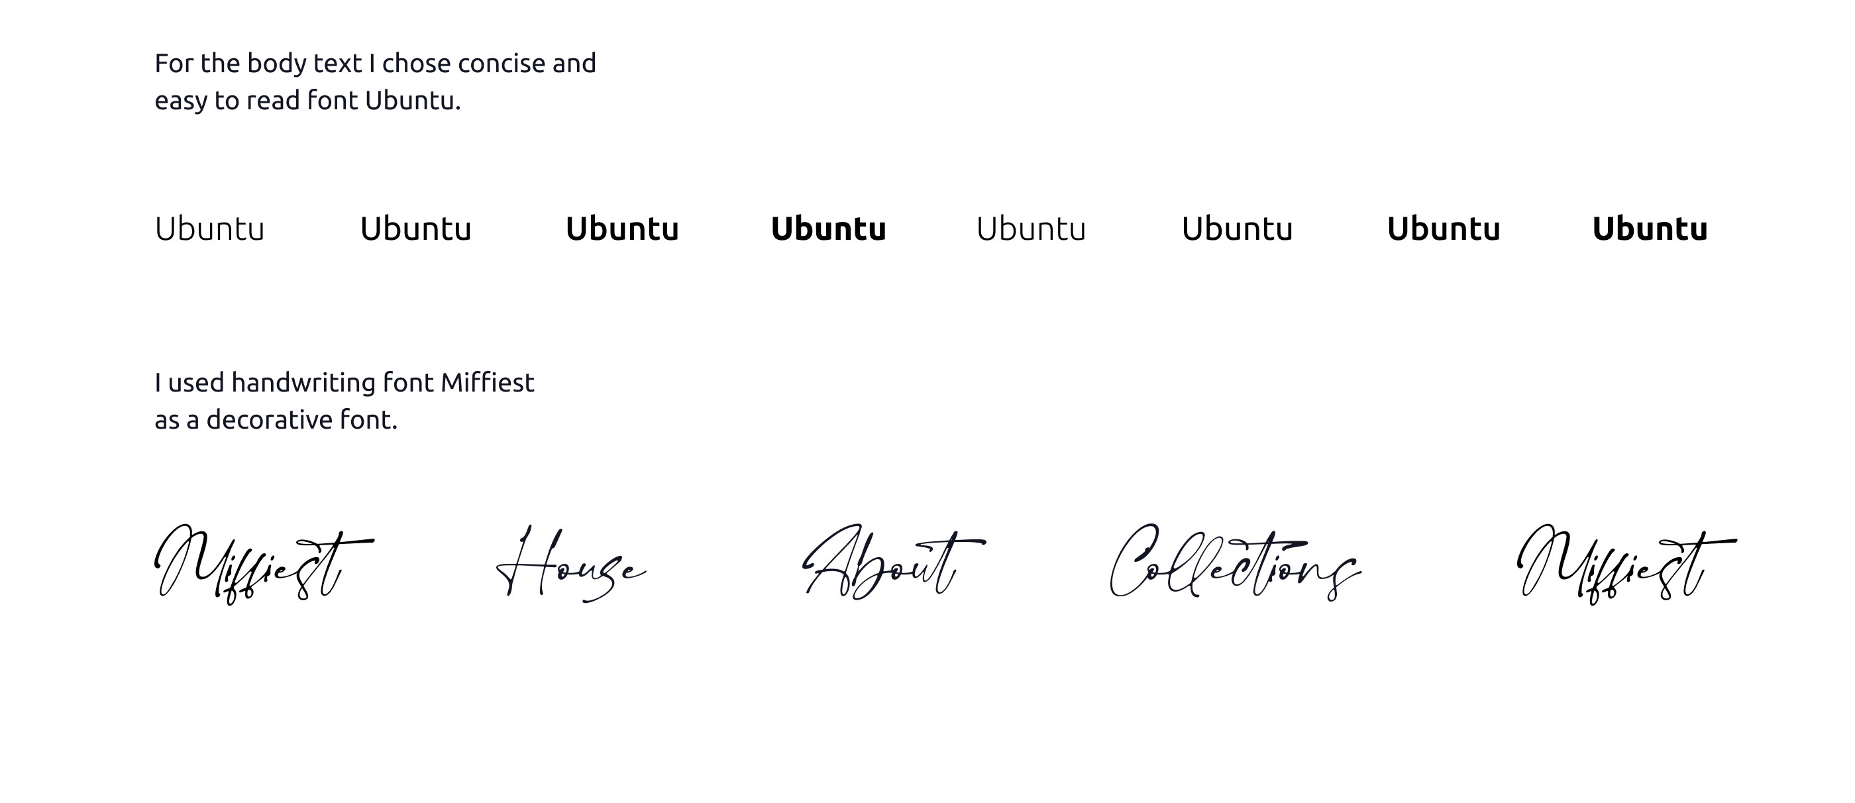Click the word Miffiest in the handwriting sentence
1855x803 pixels.
pyautogui.click(x=487, y=382)
